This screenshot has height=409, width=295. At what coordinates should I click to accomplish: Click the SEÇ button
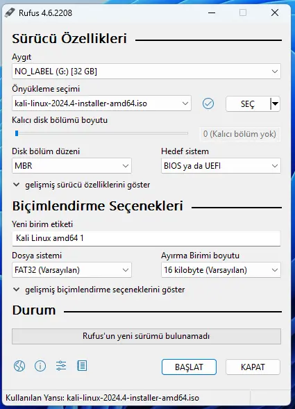[248, 104]
